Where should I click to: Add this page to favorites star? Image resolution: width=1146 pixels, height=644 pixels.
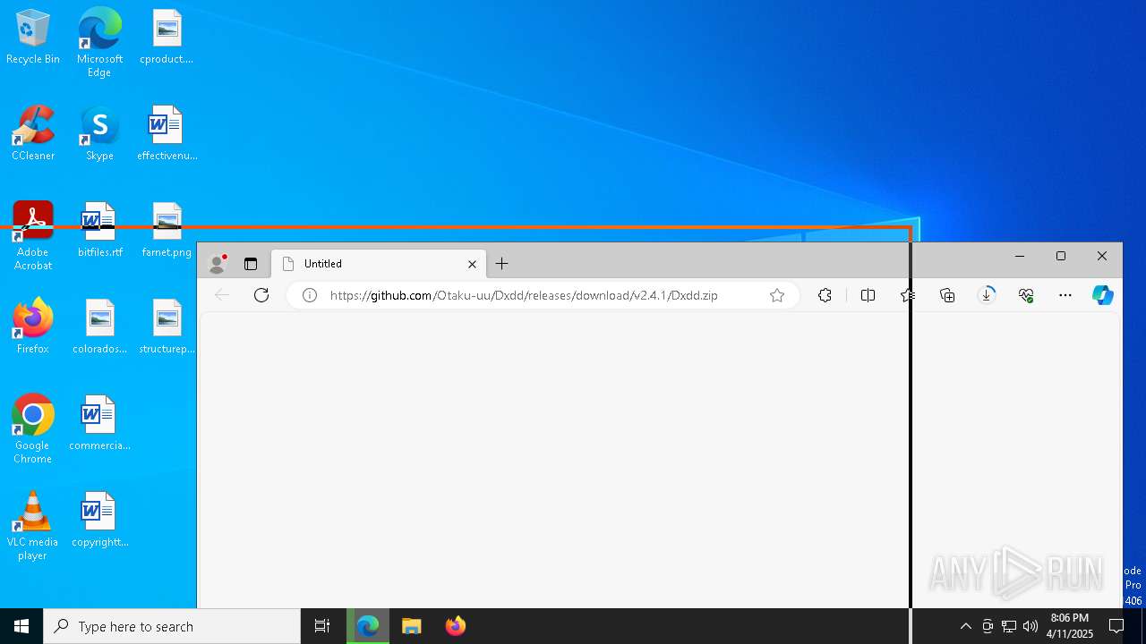click(777, 295)
